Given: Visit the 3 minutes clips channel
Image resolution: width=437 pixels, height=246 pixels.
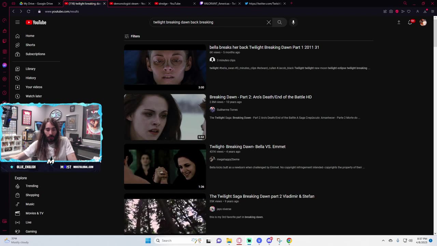Looking at the screenshot, I should (226, 60).
